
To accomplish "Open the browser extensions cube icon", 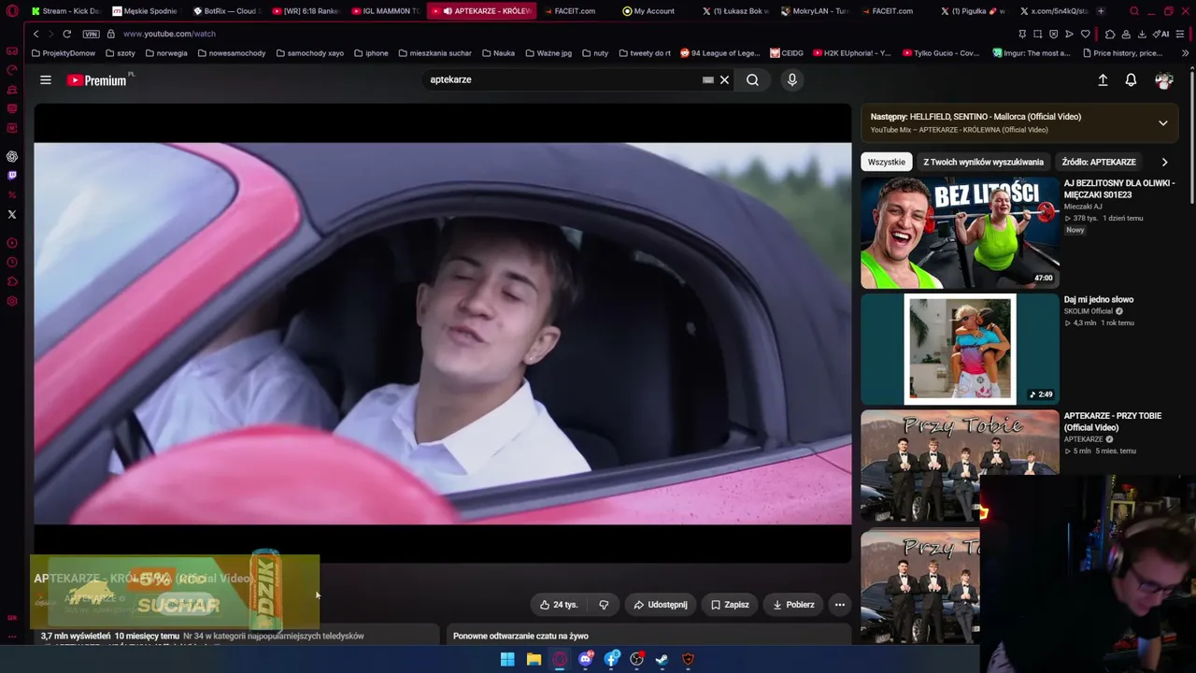I will 1110,34.
